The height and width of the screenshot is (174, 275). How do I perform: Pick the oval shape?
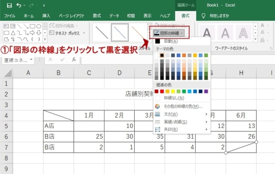coord(38,26)
